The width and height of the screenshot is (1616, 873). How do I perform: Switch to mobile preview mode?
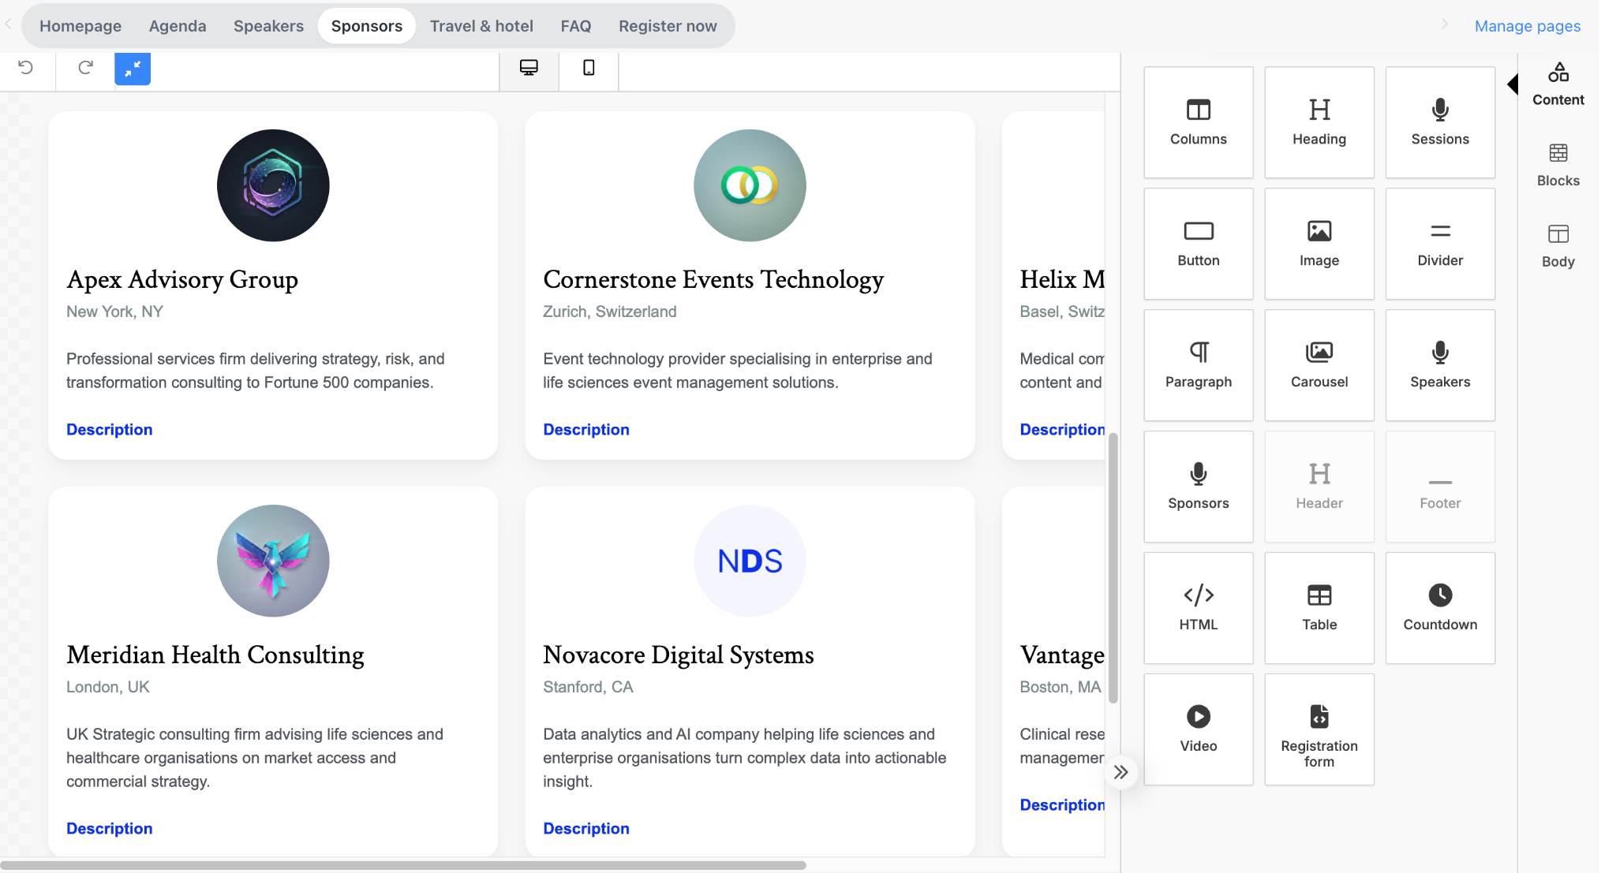pos(589,68)
